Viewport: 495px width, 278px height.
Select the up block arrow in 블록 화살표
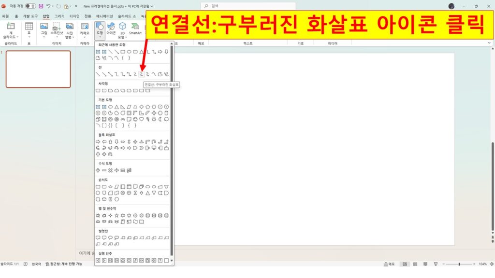click(x=110, y=142)
